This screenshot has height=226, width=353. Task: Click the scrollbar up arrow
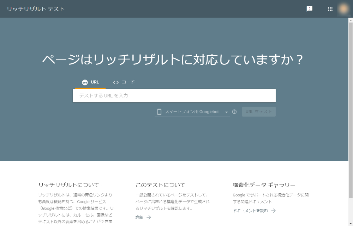pos(351,20)
